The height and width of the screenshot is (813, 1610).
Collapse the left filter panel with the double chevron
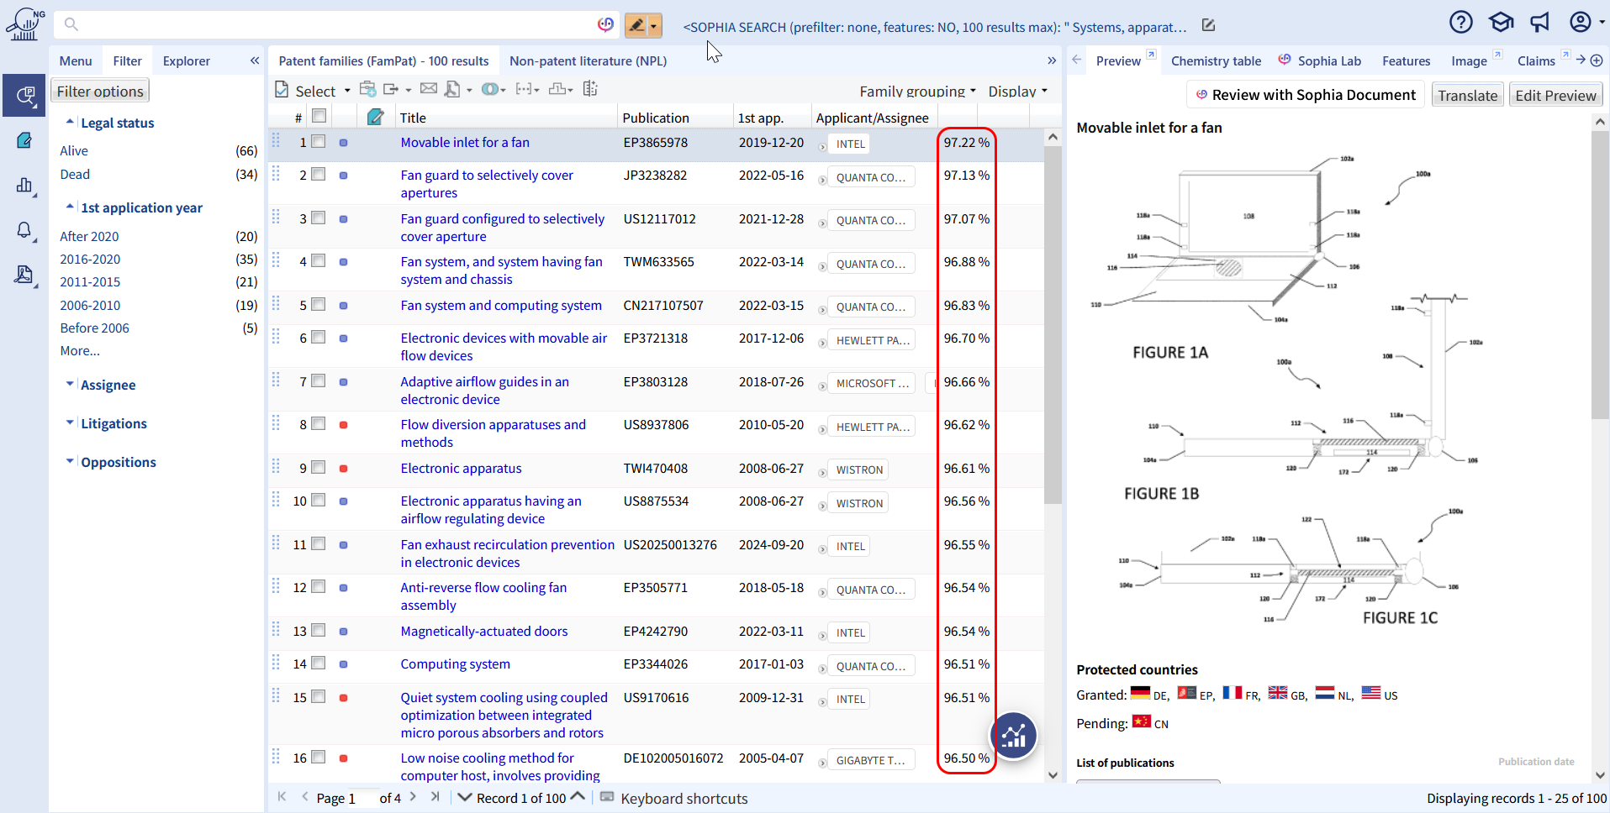254,60
